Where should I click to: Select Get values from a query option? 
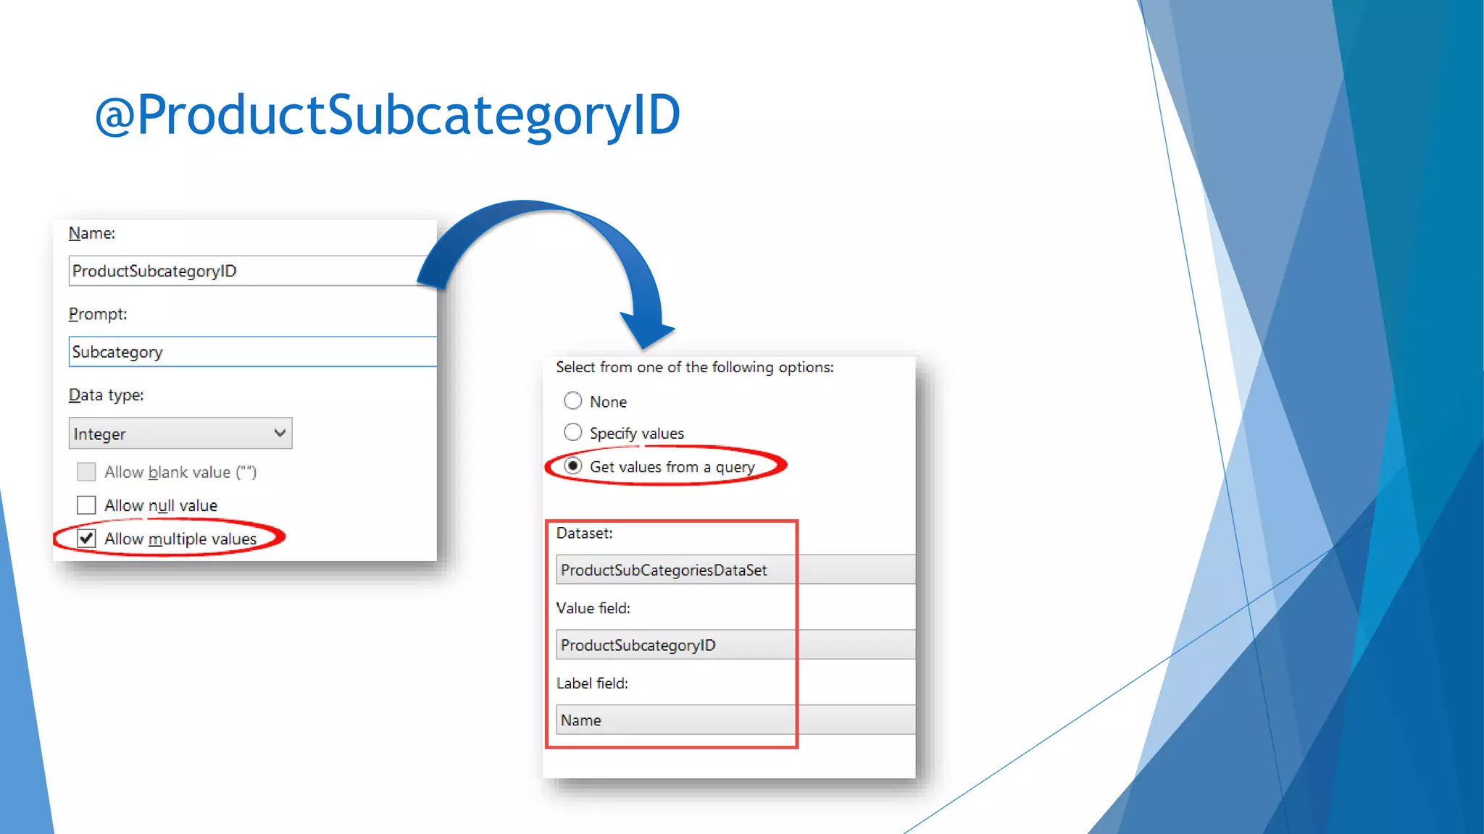[572, 466]
